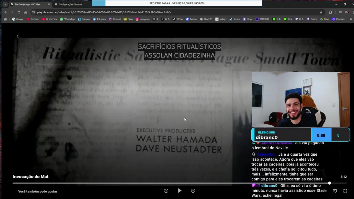Click the remaining time -5:12 label

pos(343,177)
